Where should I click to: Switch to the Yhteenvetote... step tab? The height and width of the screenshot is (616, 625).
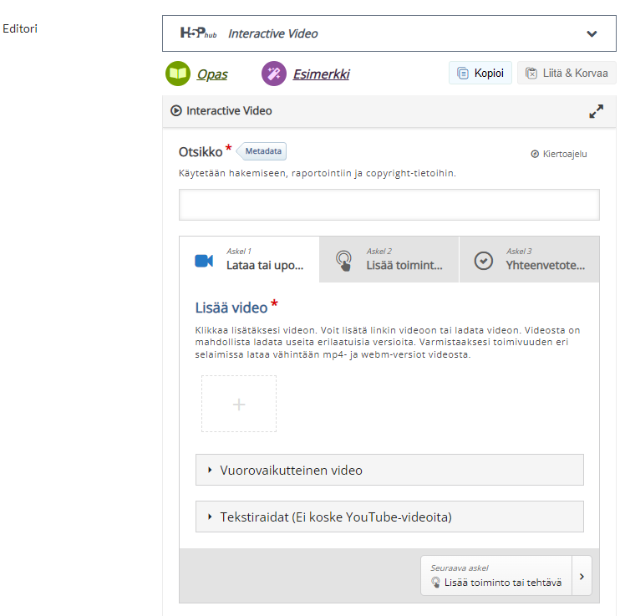pos(530,260)
